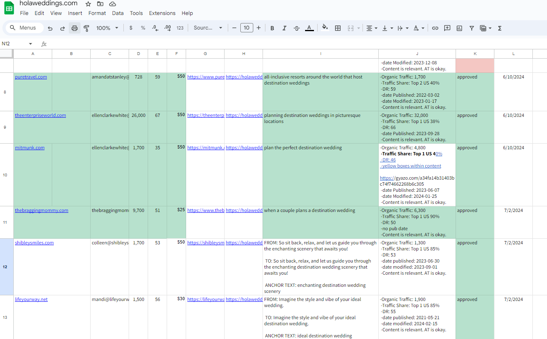This screenshot has height=339, width=547.
Task: Open the Format menu
Action: [x=97, y=13]
